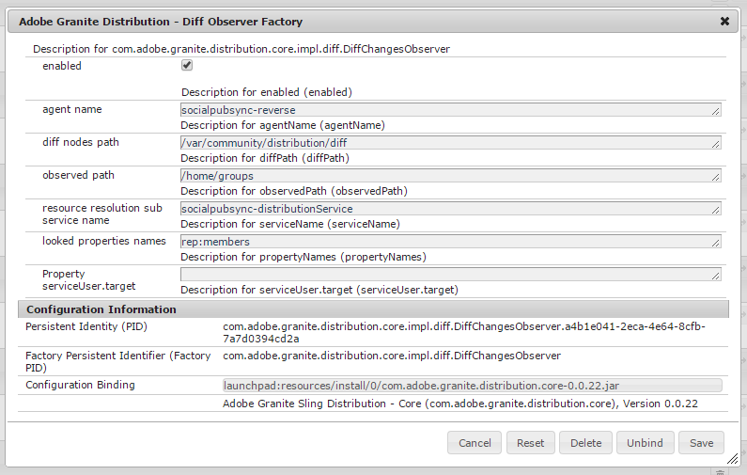Edit the agent name field
This screenshot has height=475, width=747.
pos(451,110)
